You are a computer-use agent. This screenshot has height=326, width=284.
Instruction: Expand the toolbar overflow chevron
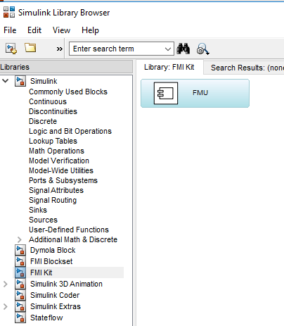pyautogui.click(x=60, y=49)
